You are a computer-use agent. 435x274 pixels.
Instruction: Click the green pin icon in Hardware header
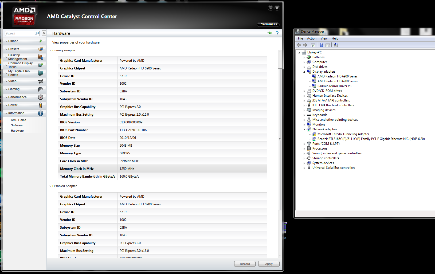click(x=269, y=33)
